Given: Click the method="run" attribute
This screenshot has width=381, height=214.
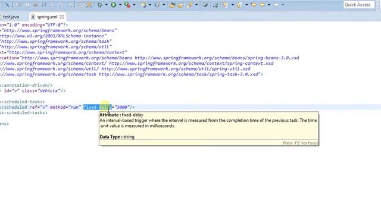Looking at the screenshot, I should pos(65,107).
